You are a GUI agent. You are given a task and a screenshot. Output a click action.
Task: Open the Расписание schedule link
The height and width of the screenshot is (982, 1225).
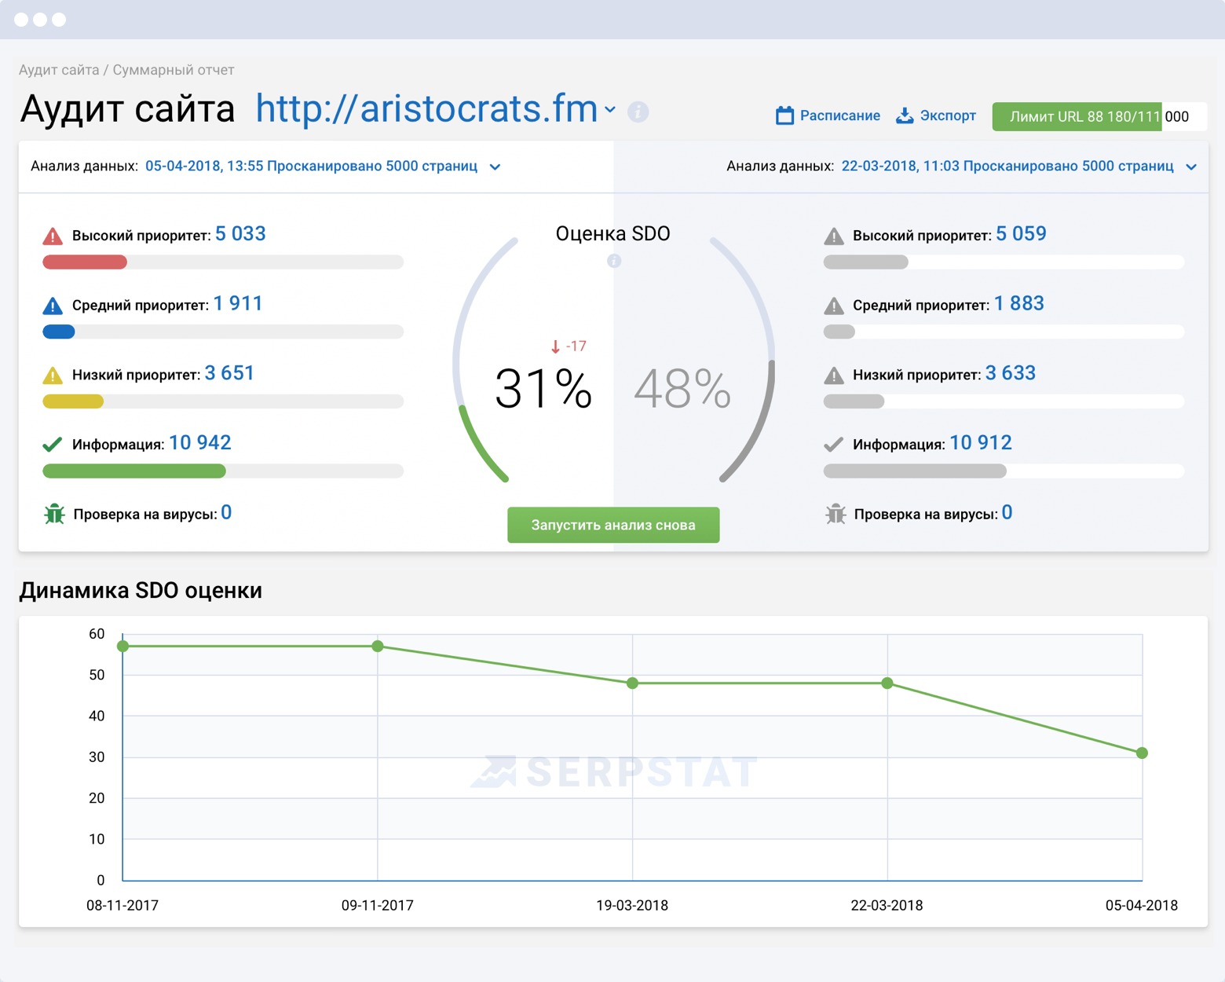[x=839, y=115]
